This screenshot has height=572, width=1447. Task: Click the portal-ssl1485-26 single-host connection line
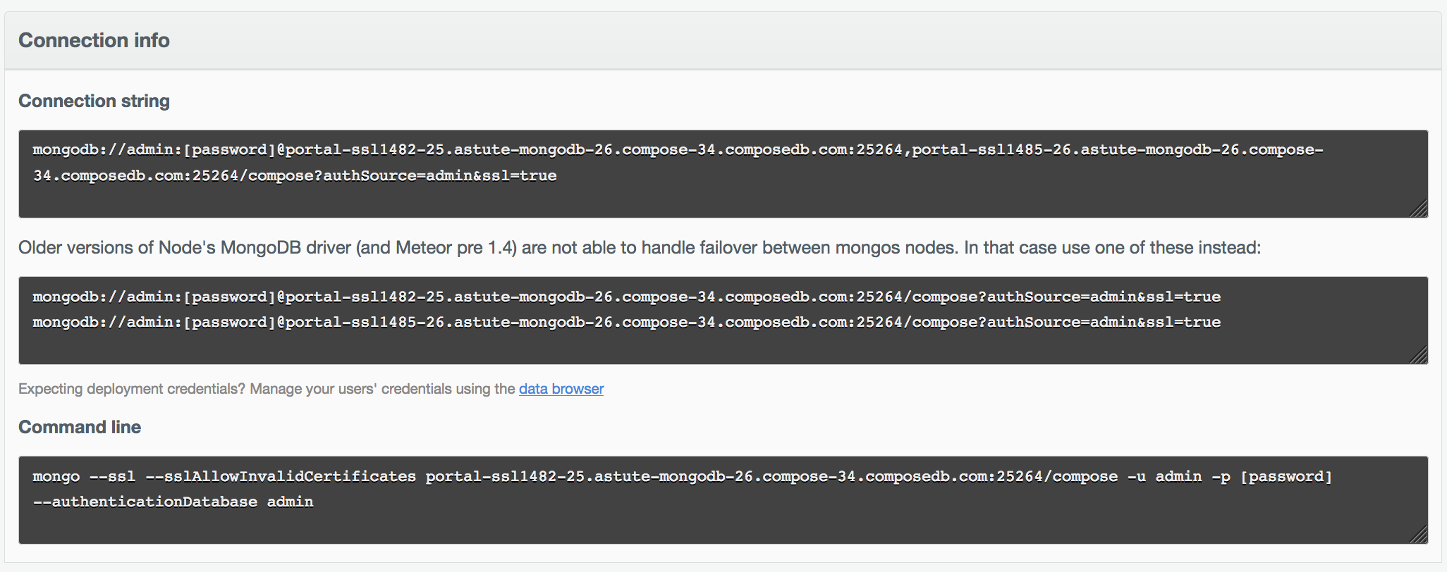click(626, 323)
